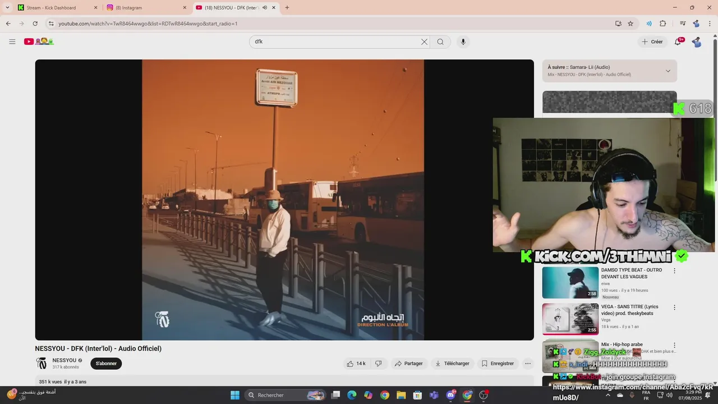The image size is (718, 404).
Task: Like the video with thumbs up
Action: [356, 364]
